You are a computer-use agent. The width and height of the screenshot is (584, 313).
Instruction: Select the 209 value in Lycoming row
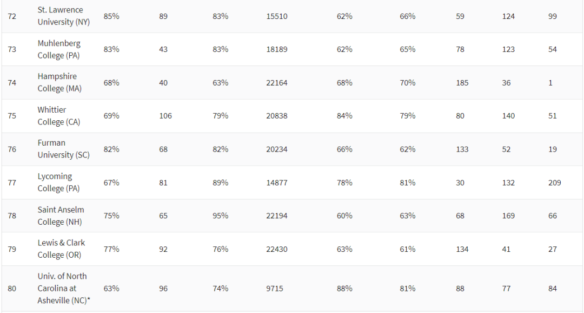tap(555, 183)
